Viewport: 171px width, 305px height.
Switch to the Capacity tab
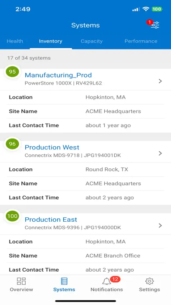click(92, 41)
